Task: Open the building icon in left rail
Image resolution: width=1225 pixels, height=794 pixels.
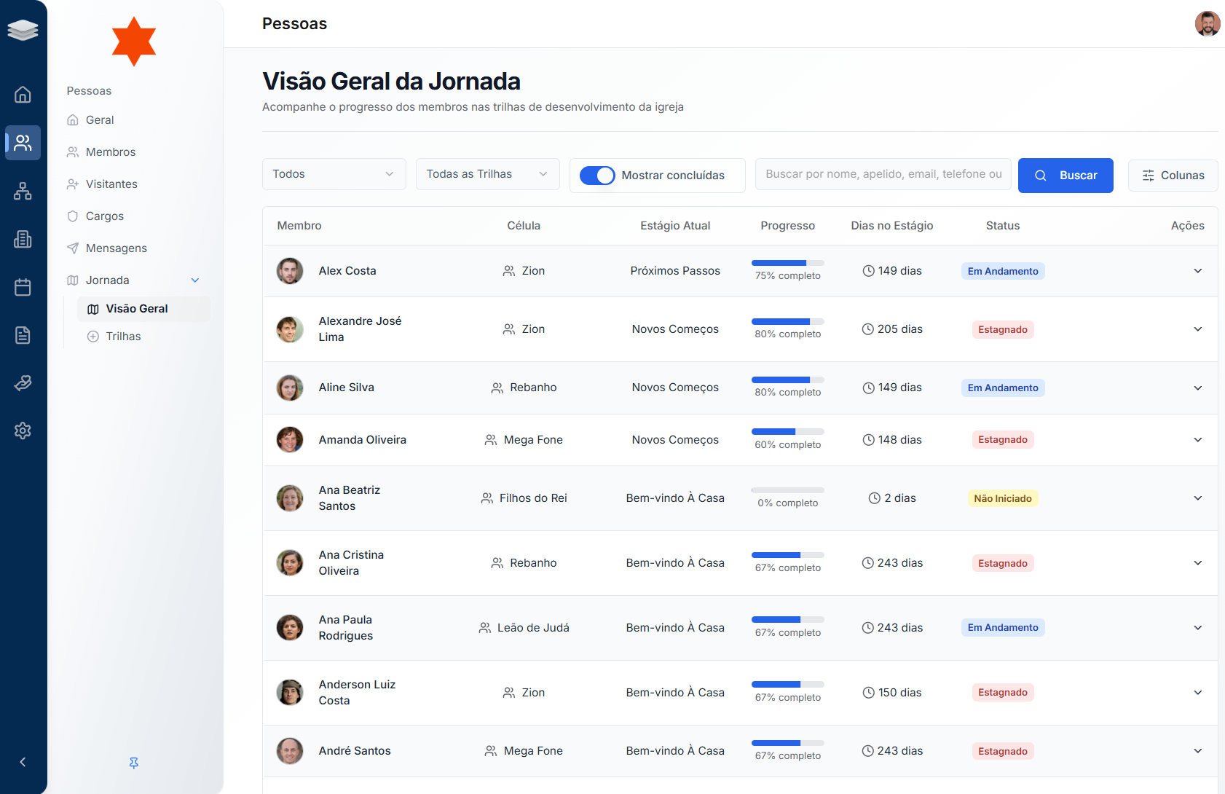Action: tap(23, 239)
